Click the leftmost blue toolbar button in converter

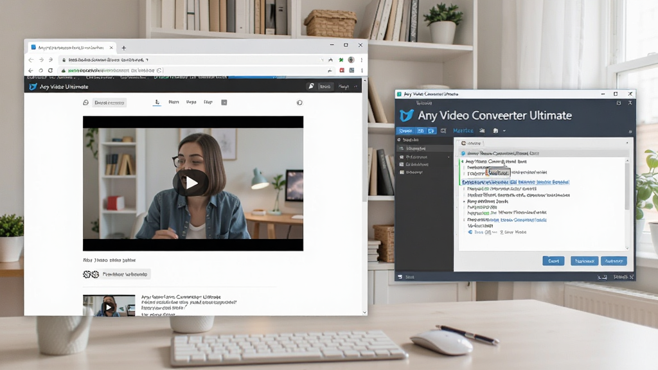pos(406,131)
